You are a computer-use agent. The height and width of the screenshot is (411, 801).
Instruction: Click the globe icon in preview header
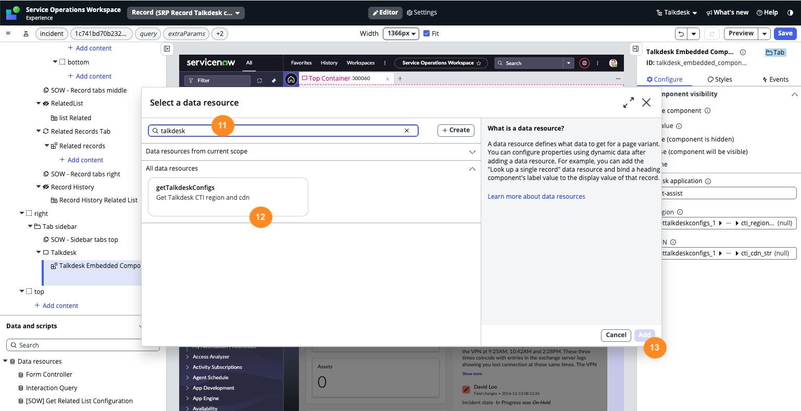pyautogui.click(x=584, y=63)
